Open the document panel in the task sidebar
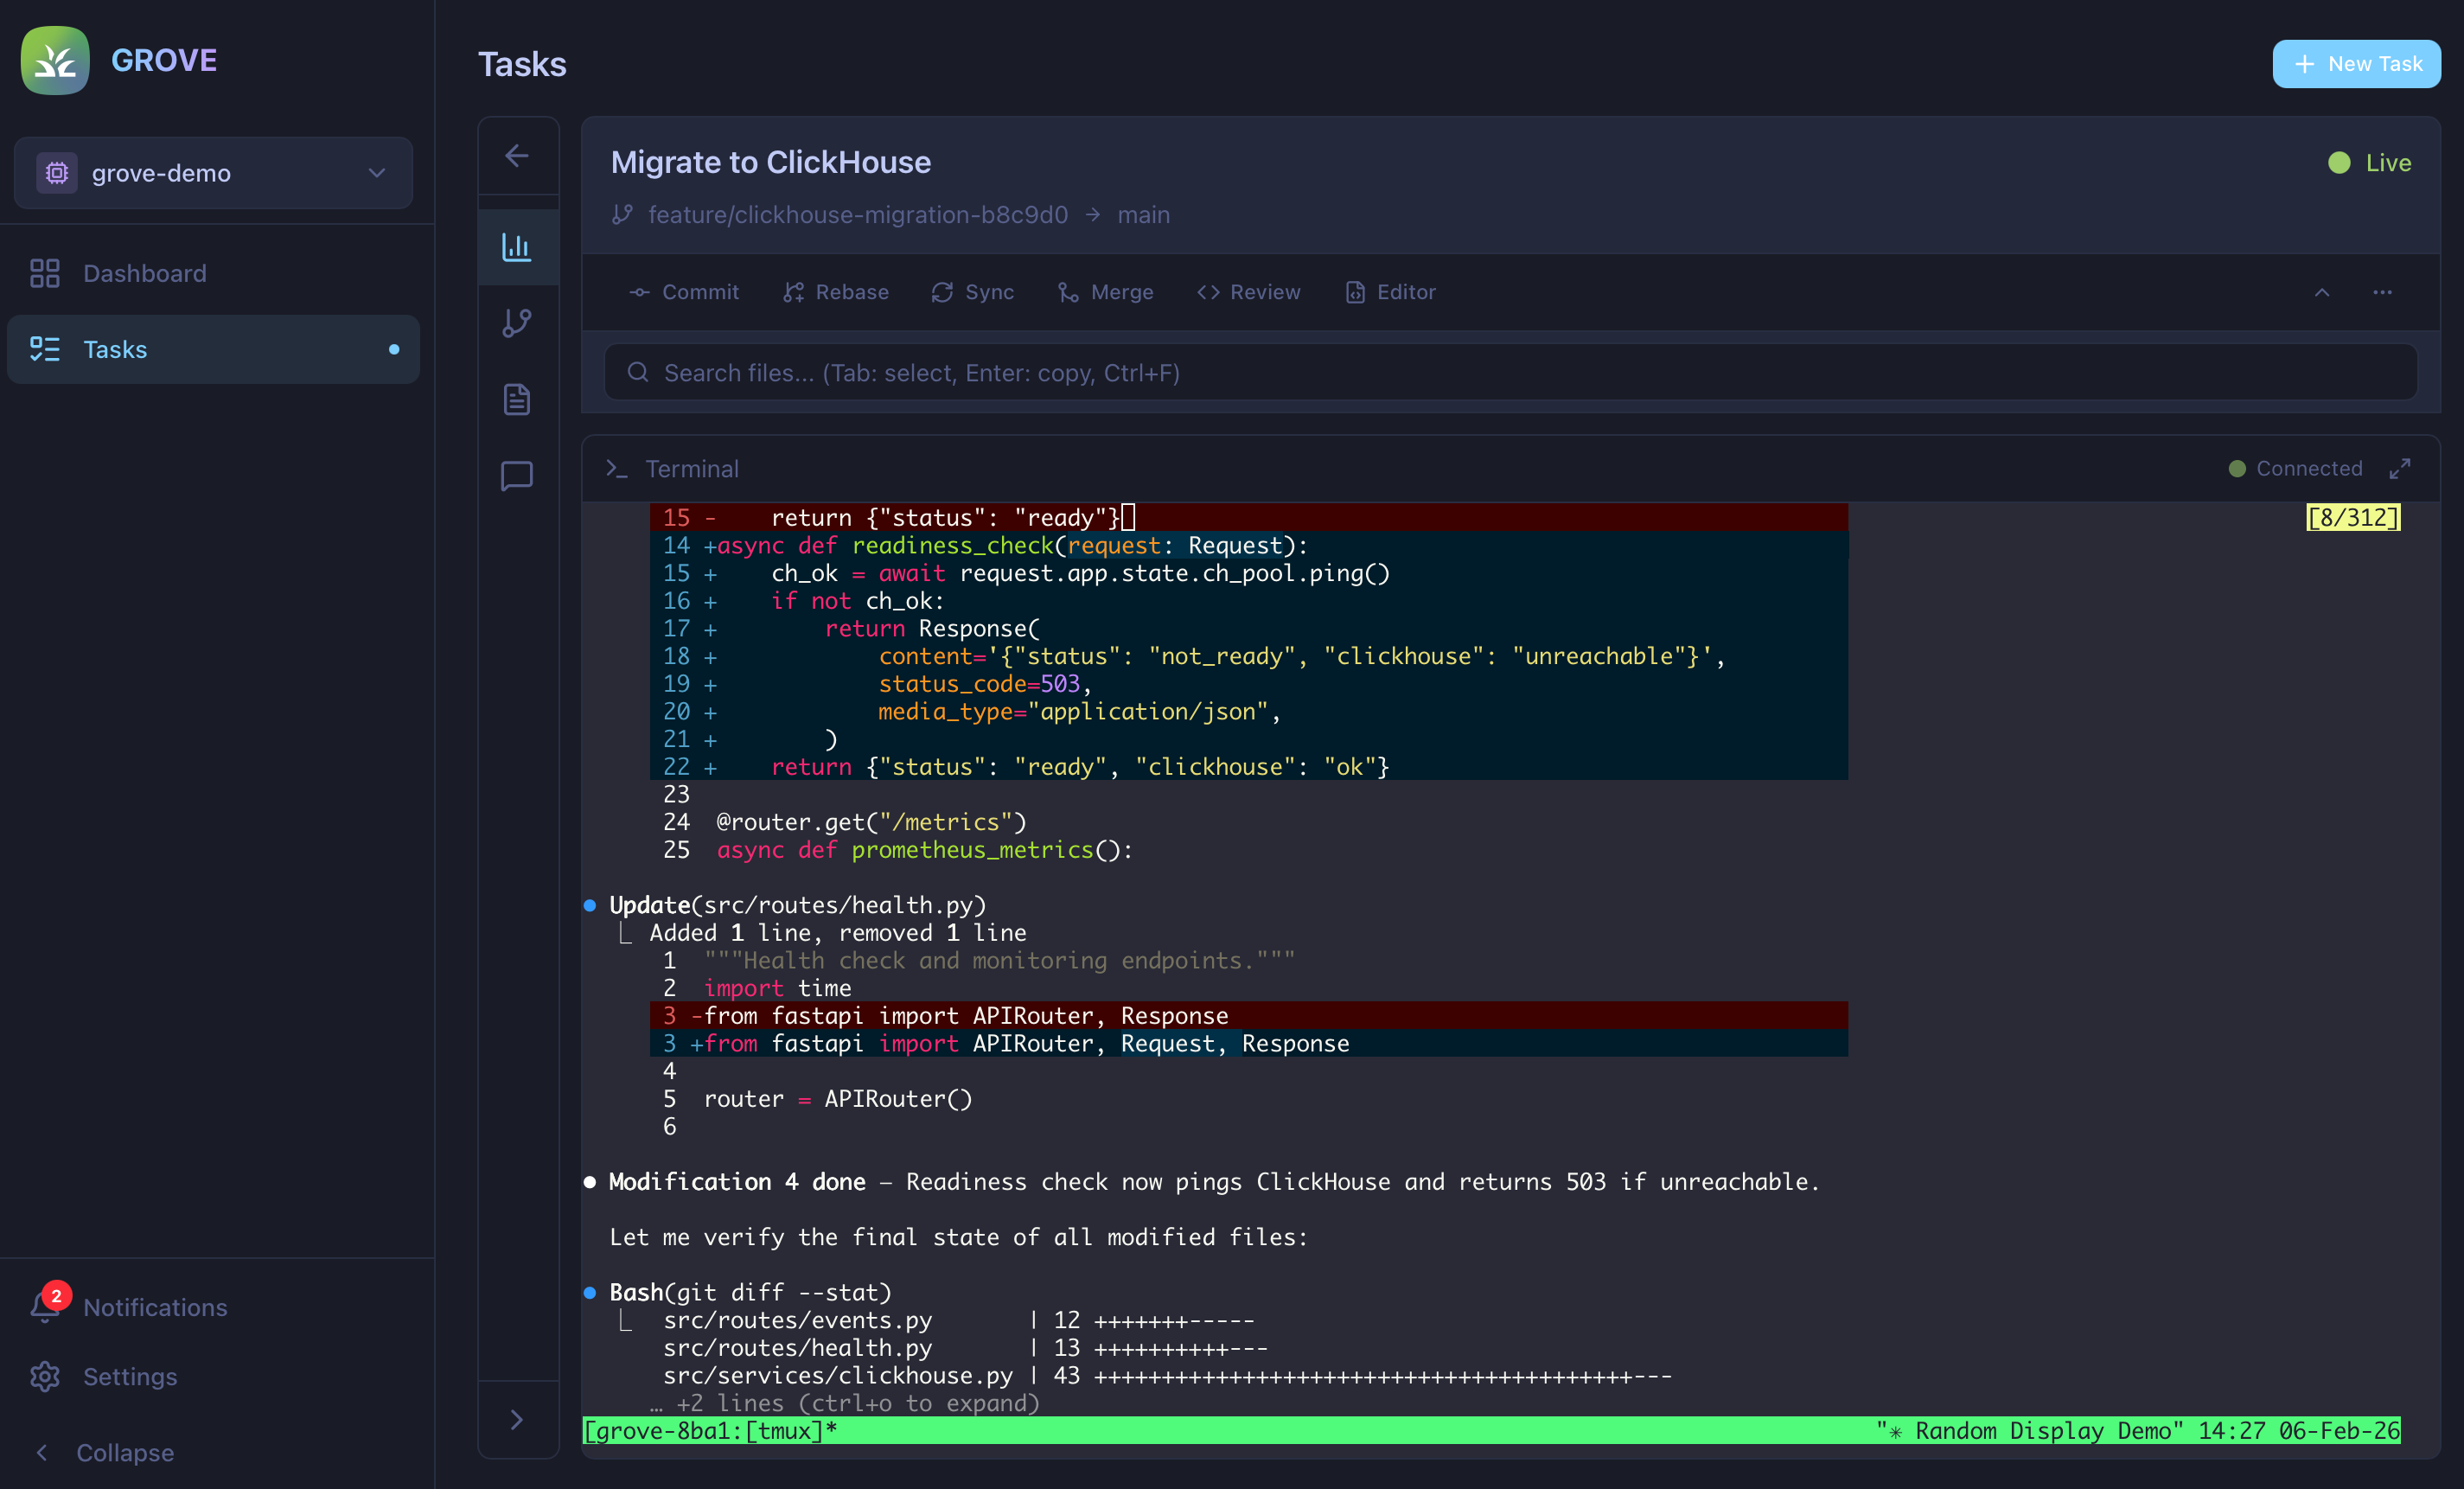2464x1489 pixels. (517, 398)
